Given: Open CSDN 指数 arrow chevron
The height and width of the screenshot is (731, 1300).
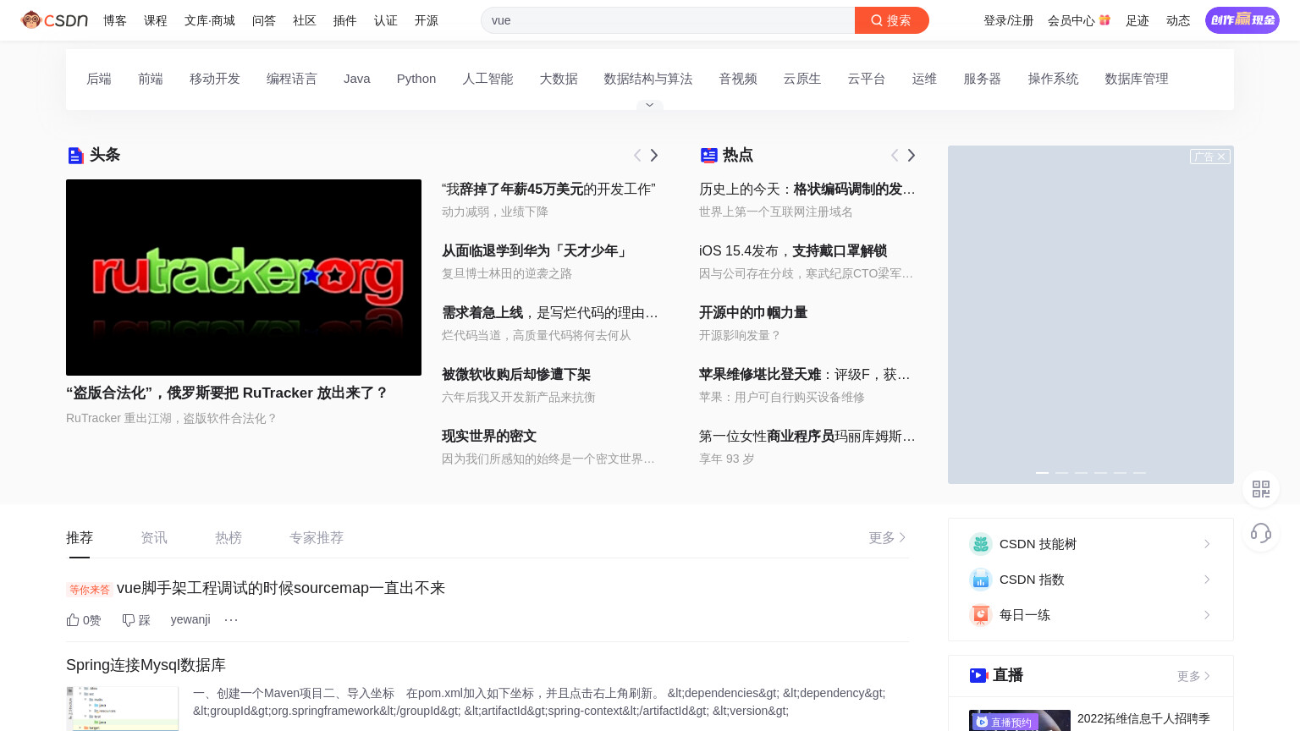Looking at the screenshot, I should (x=1207, y=580).
